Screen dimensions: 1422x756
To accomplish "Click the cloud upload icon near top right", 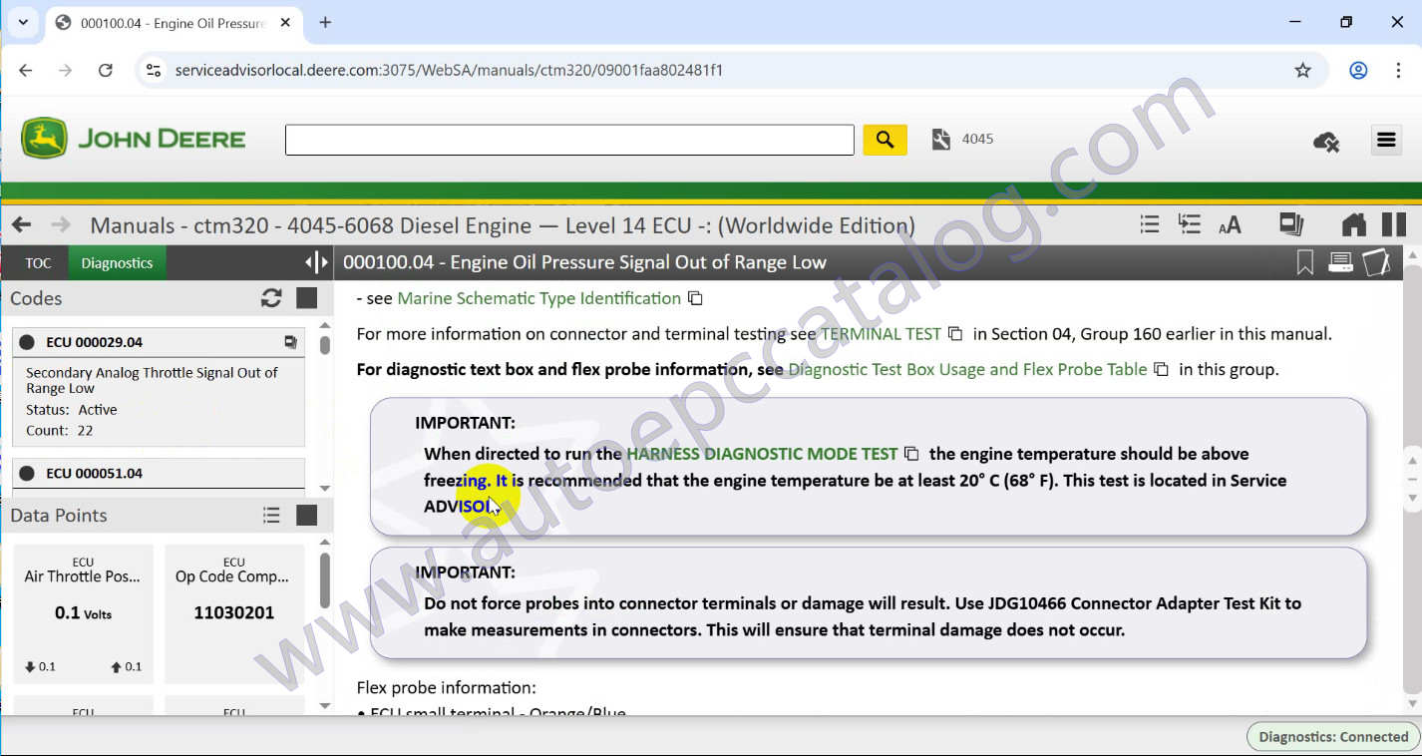I will [1325, 141].
